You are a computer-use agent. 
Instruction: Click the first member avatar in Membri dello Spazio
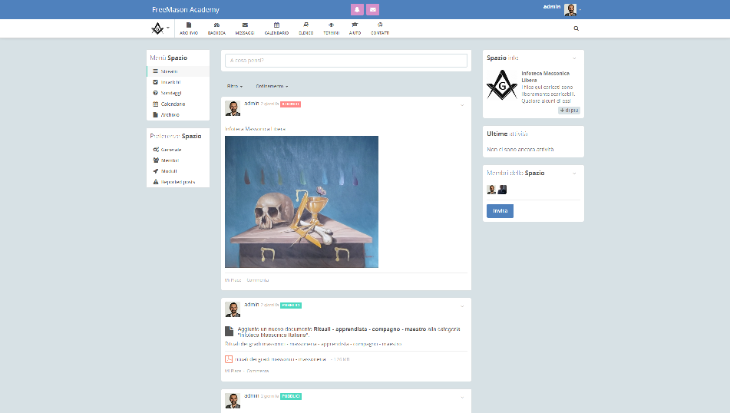click(x=491, y=190)
